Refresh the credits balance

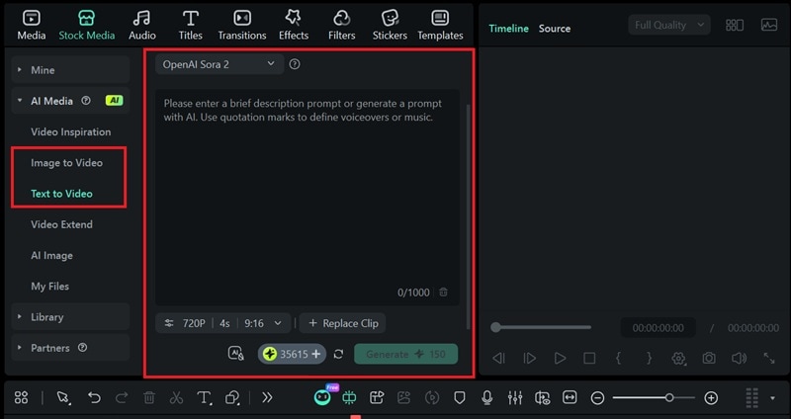click(338, 354)
